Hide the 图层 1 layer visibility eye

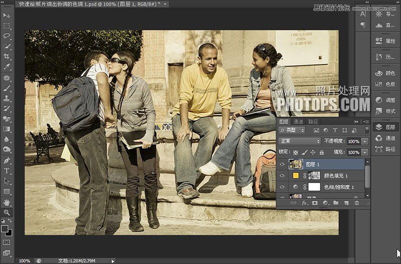point(282,164)
